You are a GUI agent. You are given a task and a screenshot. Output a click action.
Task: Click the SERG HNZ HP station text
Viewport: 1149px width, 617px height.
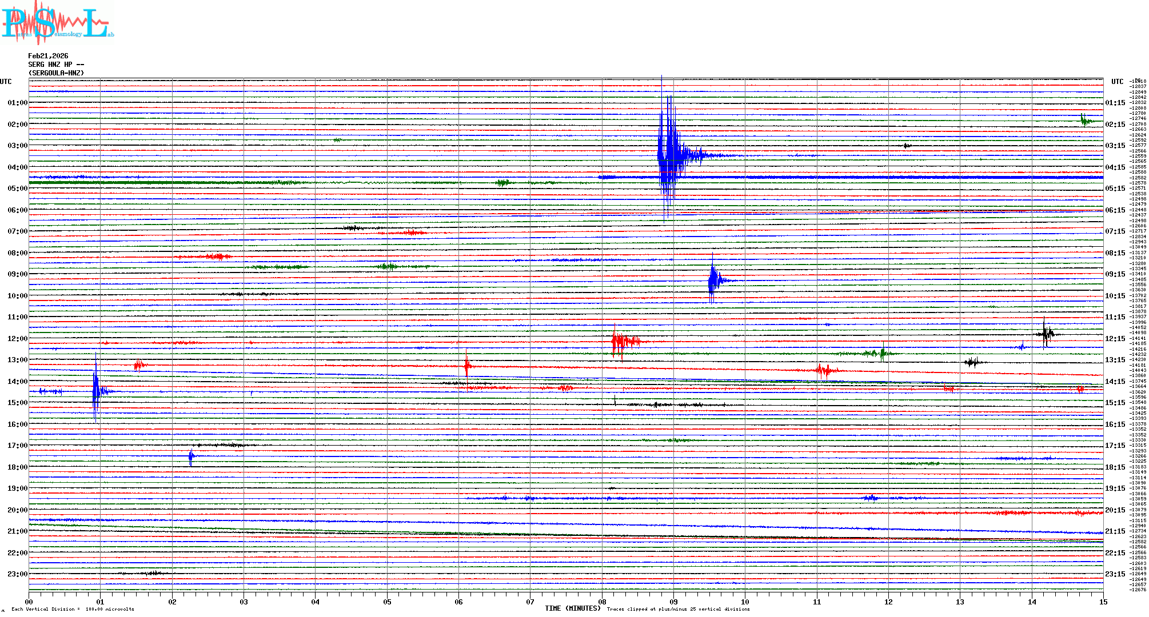click(56, 65)
